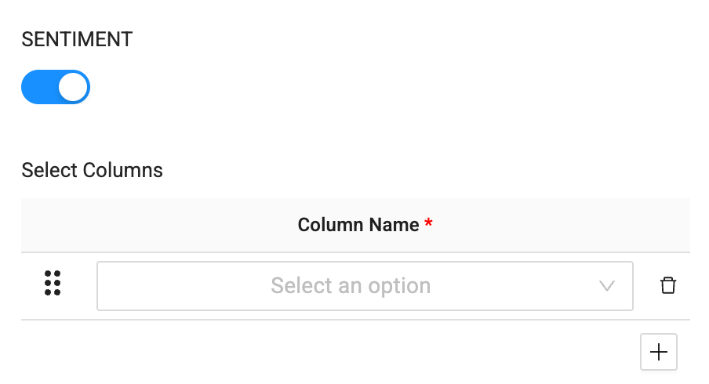Open the "Select an option" dropdown
This screenshot has height=384, width=709.
tap(365, 286)
